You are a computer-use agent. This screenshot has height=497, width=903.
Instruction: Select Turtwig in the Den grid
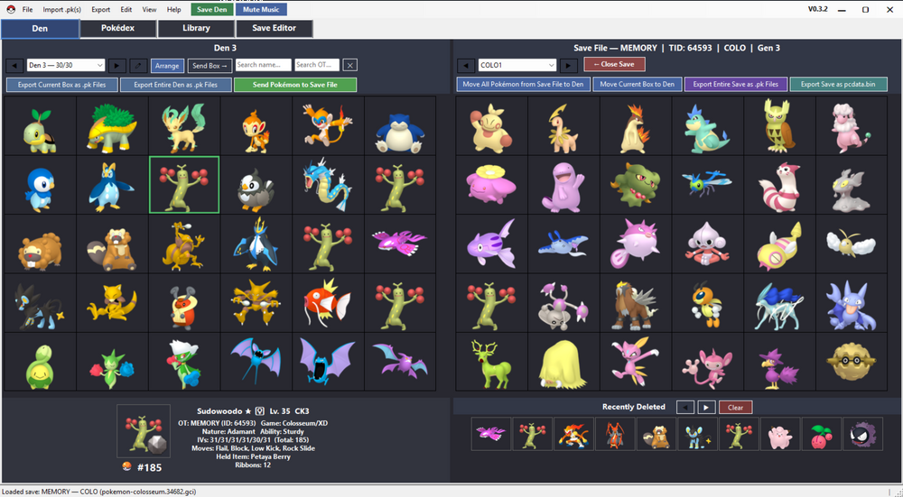(x=41, y=126)
